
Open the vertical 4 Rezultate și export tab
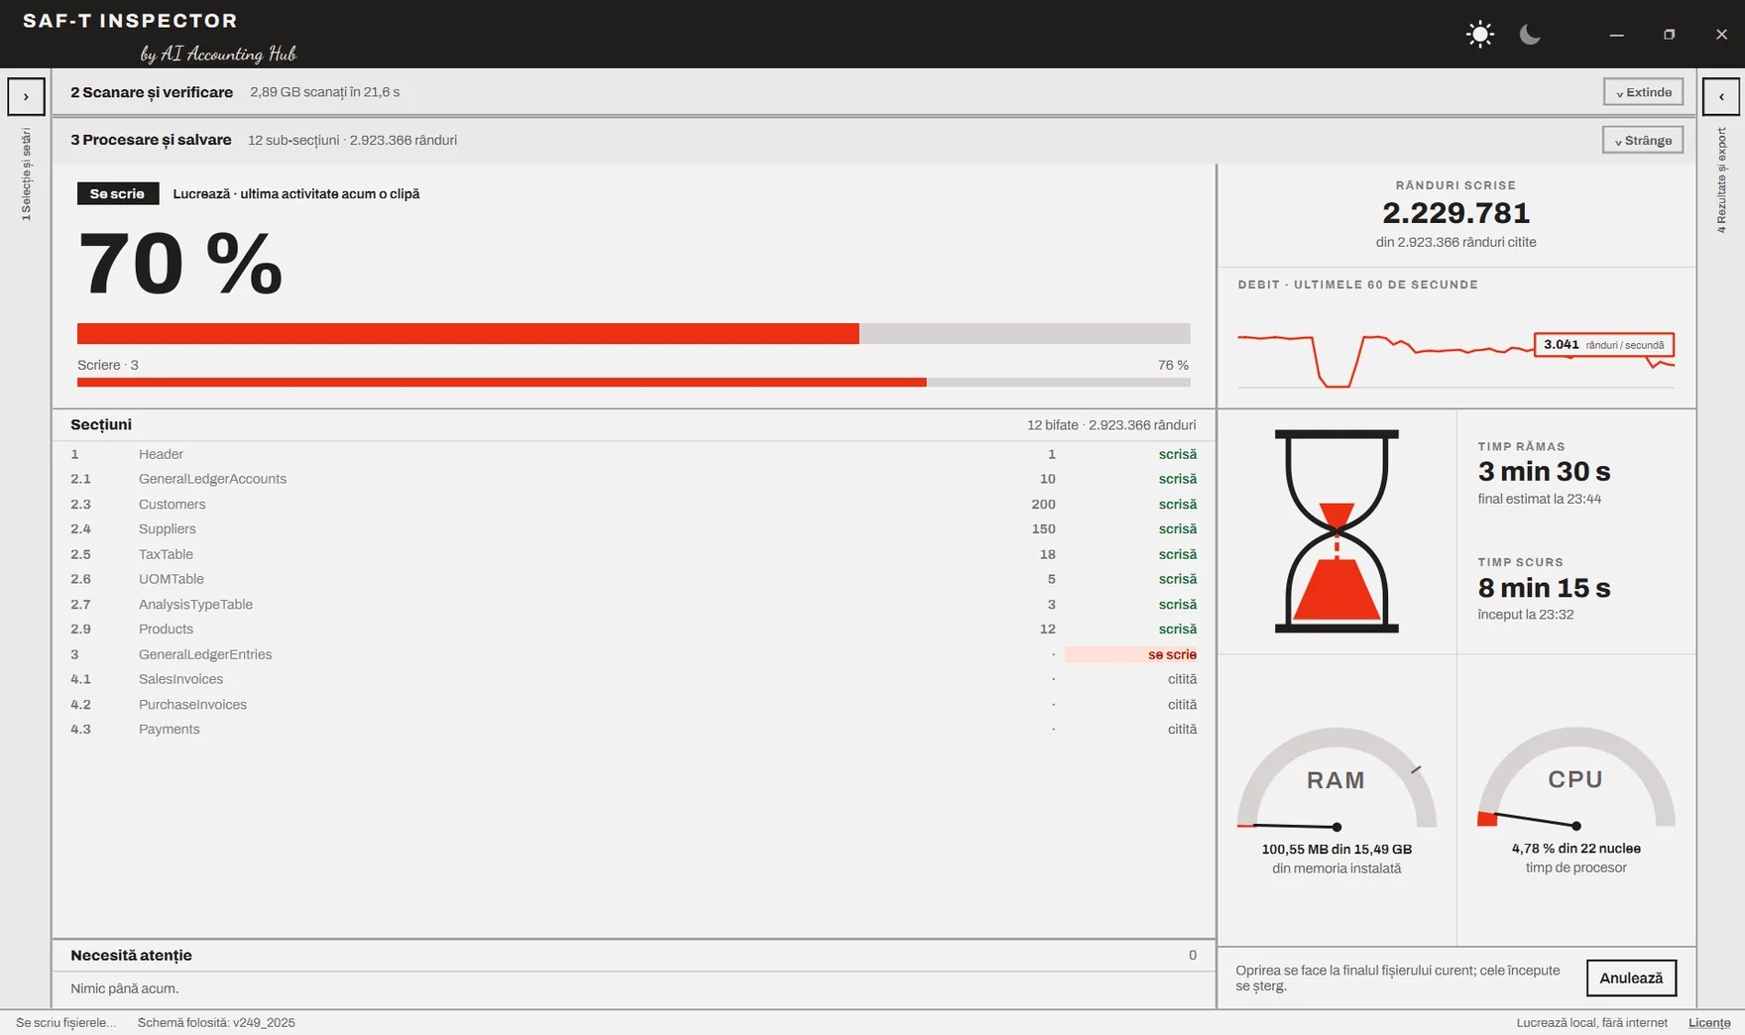(1721, 180)
